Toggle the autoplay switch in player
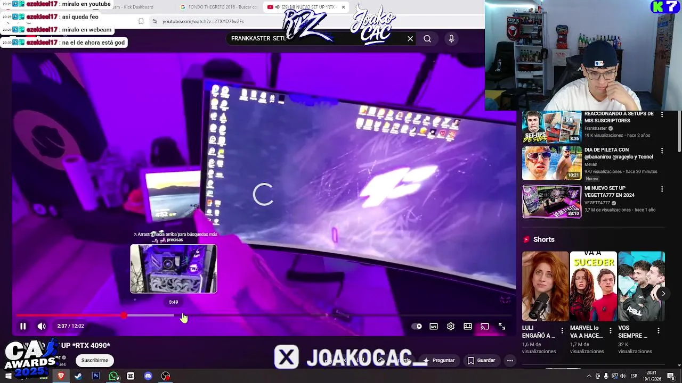Image resolution: width=682 pixels, height=383 pixels. click(x=417, y=327)
